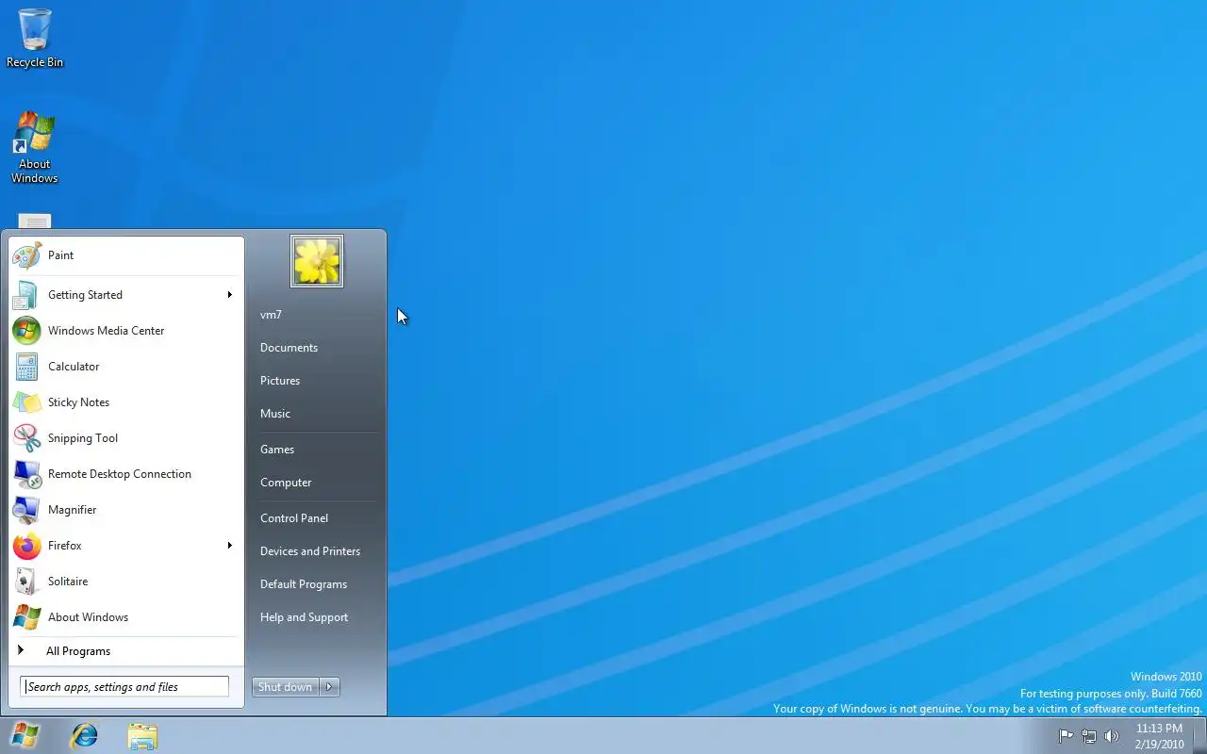This screenshot has height=754, width=1207.
Task: Click the 'Windows Media Center' label
Action: tap(107, 331)
